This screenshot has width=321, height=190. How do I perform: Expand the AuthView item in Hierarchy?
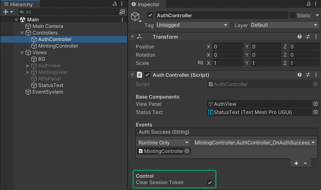click(28, 66)
